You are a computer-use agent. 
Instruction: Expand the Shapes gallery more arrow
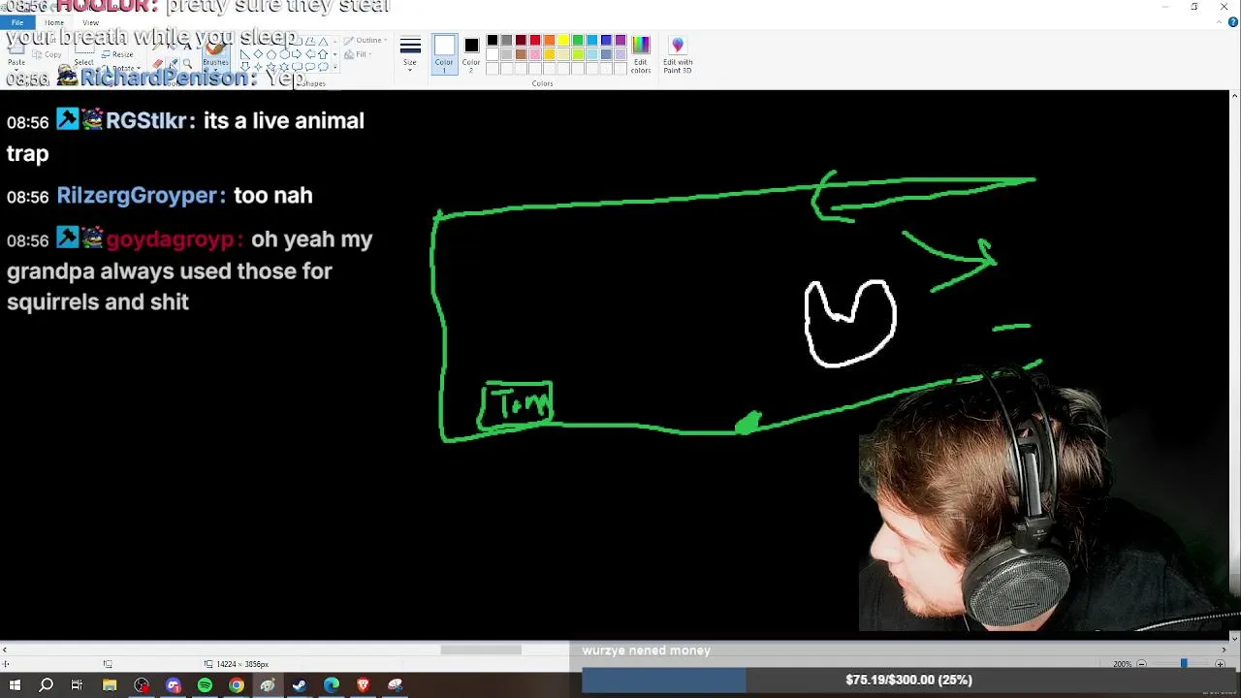[334, 67]
